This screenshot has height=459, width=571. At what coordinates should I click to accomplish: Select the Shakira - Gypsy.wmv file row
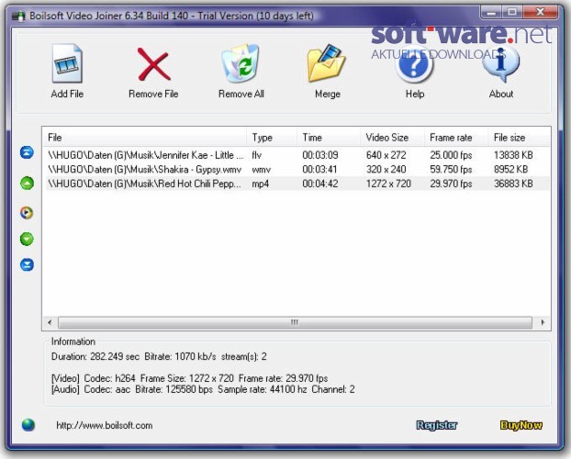pyautogui.click(x=297, y=170)
